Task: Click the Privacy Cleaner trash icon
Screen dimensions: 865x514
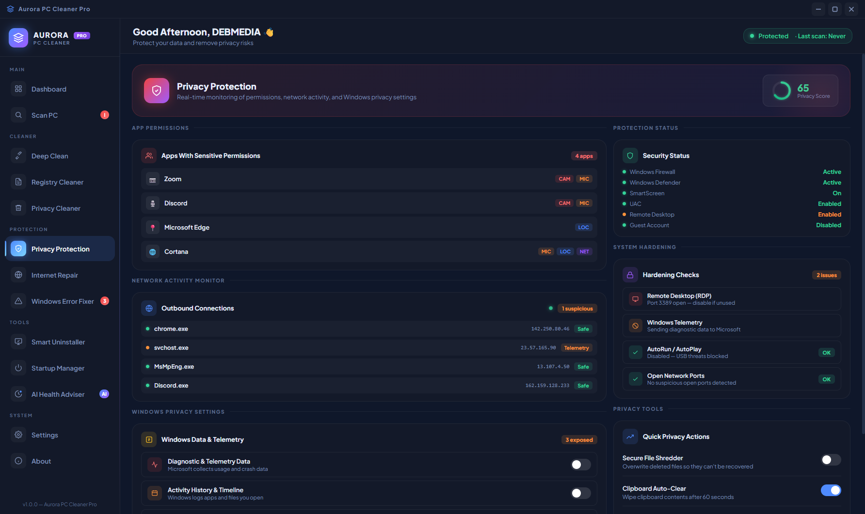Action: tap(18, 208)
